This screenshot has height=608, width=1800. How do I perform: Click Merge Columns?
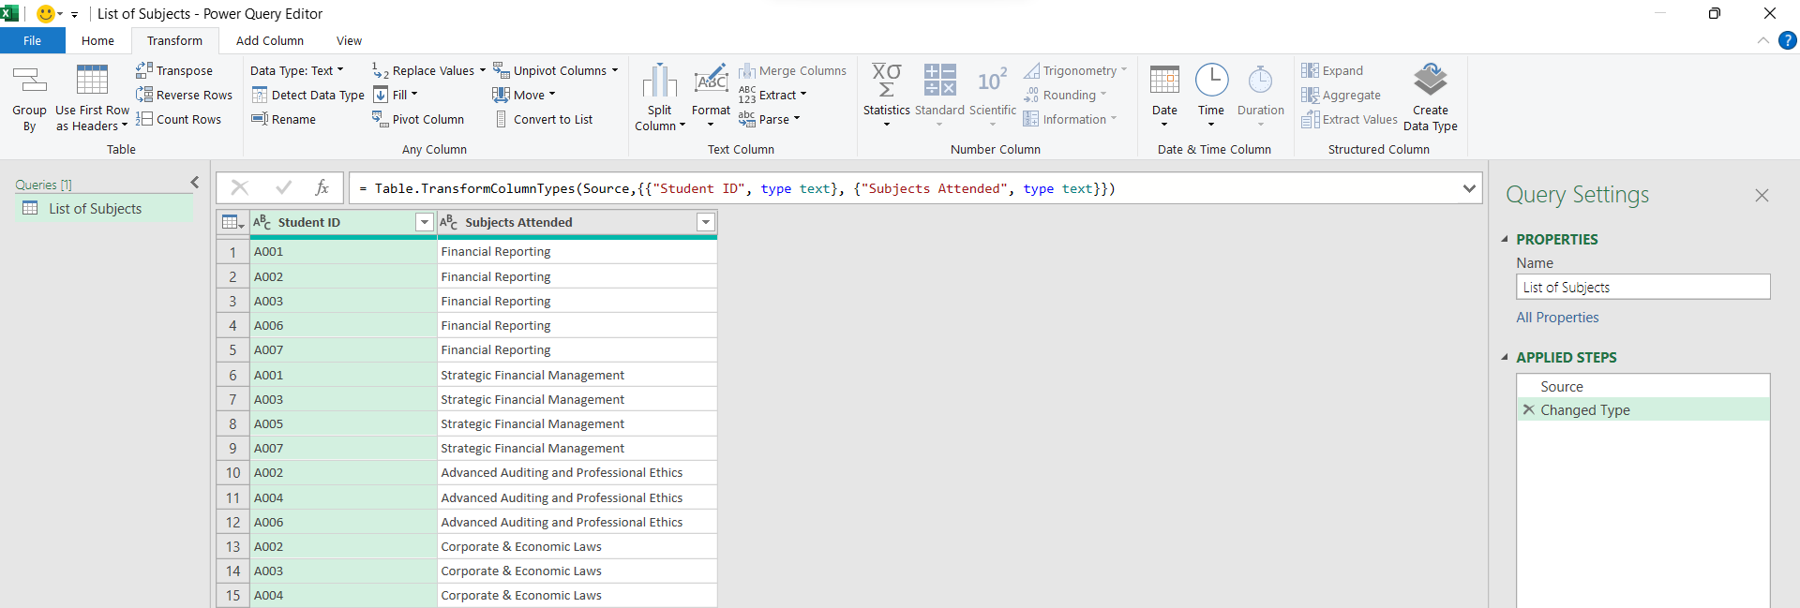click(792, 70)
